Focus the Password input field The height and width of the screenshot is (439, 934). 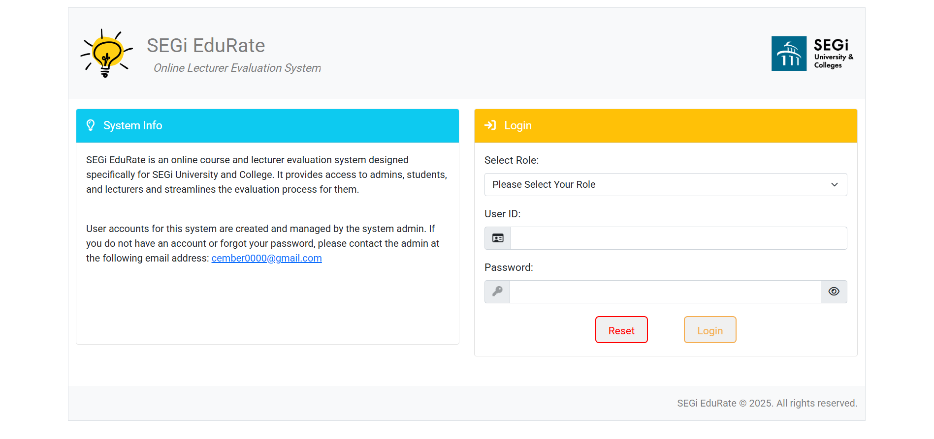pyautogui.click(x=665, y=292)
